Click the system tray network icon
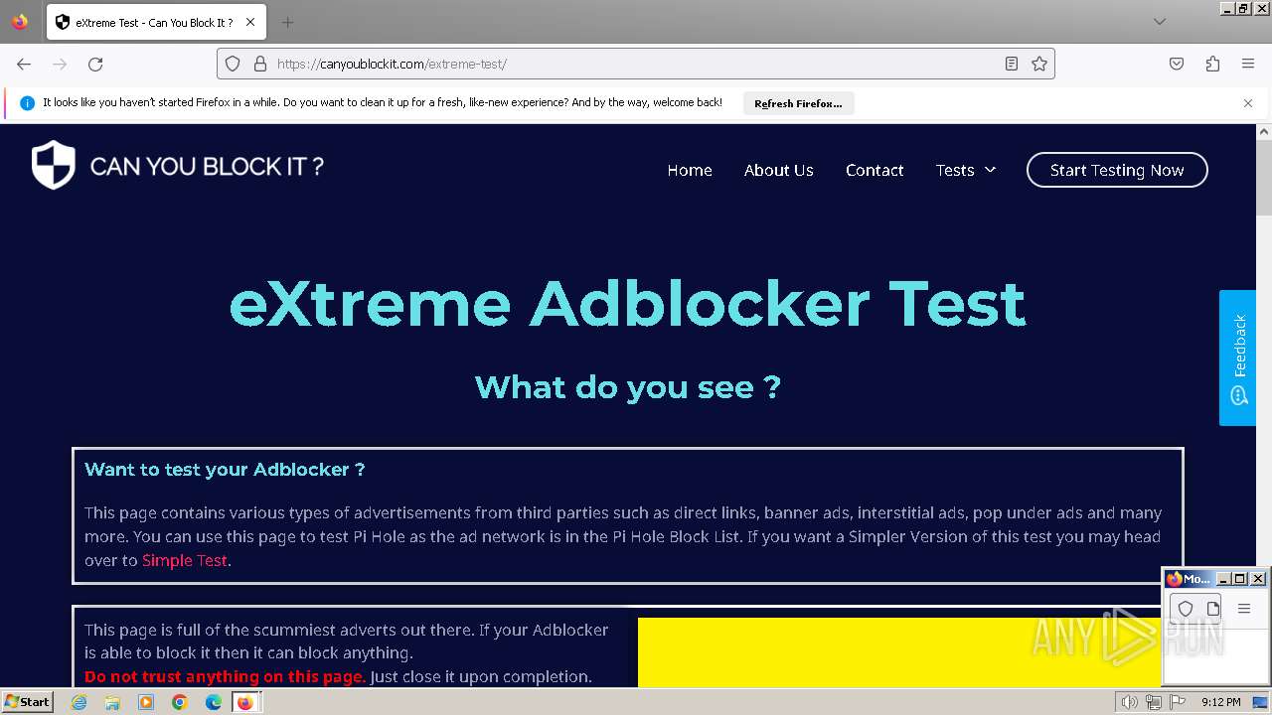This screenshot has height=715, width=1272. tap(1153, 702)
